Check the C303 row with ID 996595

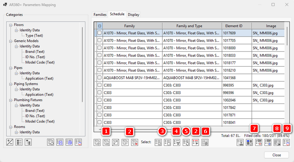[x=100, y=85]
